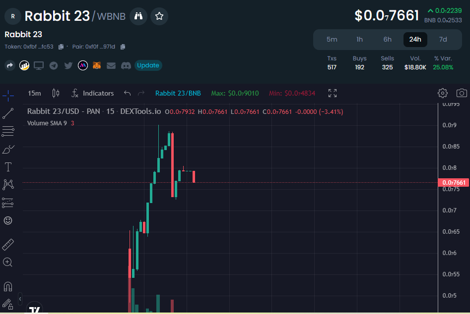Select the crosshair cursor tool
The height and width of the screenshot is (314, 470).
8,96
